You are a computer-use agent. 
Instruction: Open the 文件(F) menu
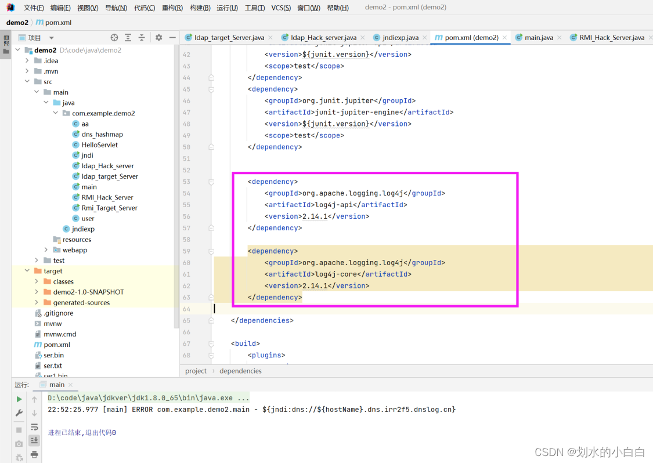(x=34, y=8)
